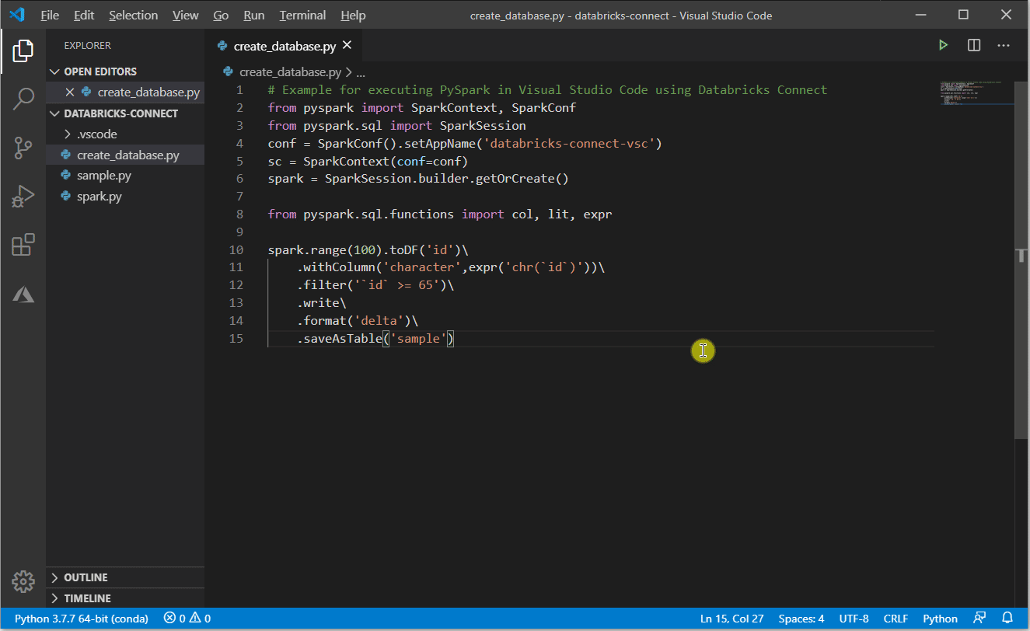The width and height of the screenshot is (1030, 631).
Task: Open the View menu
Action: [x=186, y=15]
